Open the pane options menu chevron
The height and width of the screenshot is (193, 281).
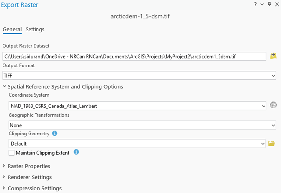262,5
